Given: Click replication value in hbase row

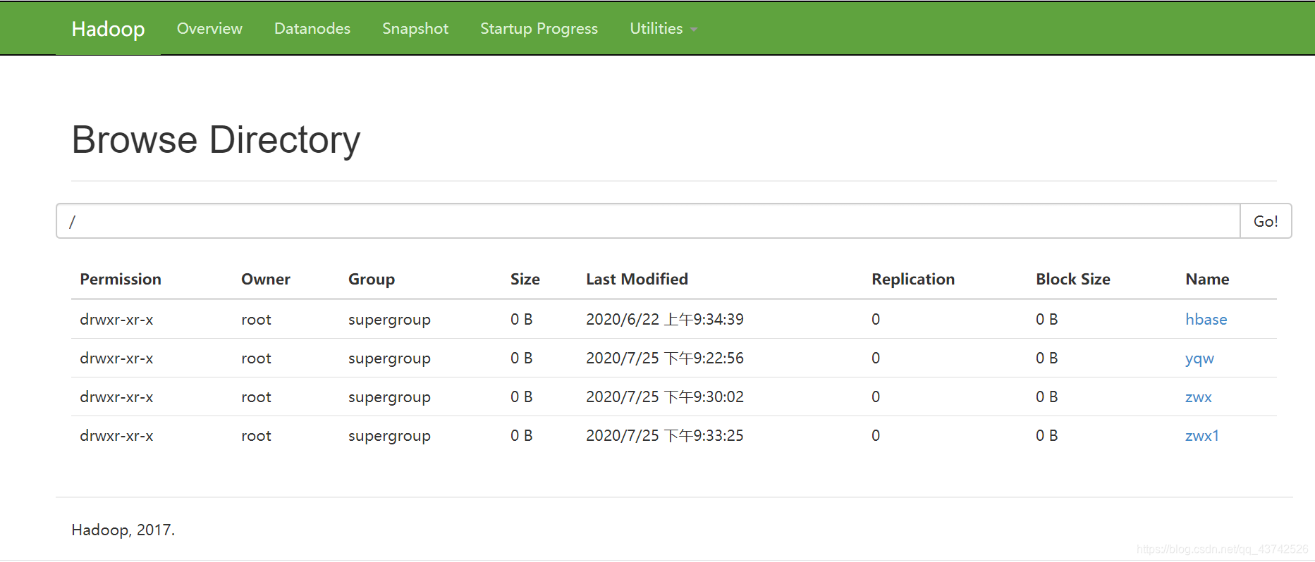Looking at the screenshot, I should [876, 320].
